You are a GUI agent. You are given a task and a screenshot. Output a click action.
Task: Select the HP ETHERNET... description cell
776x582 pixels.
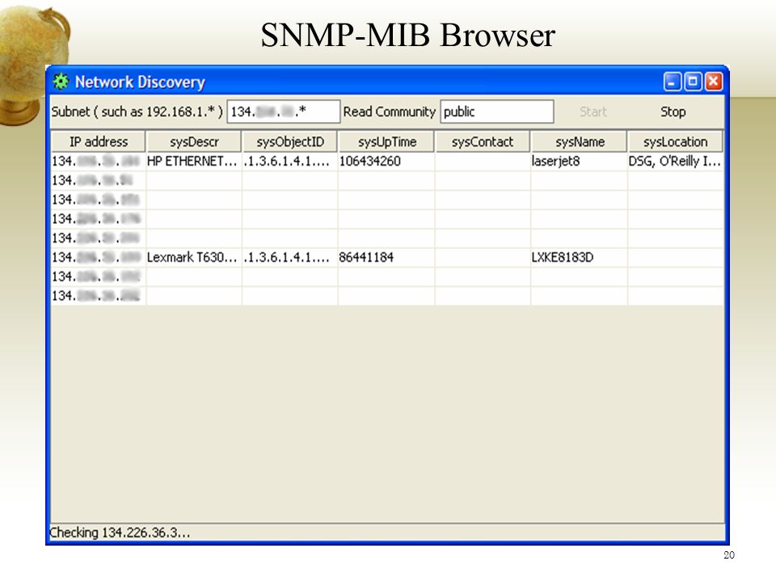pos(193,162)
